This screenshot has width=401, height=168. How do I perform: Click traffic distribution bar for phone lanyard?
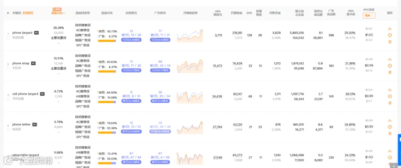[x=107, y=41]
